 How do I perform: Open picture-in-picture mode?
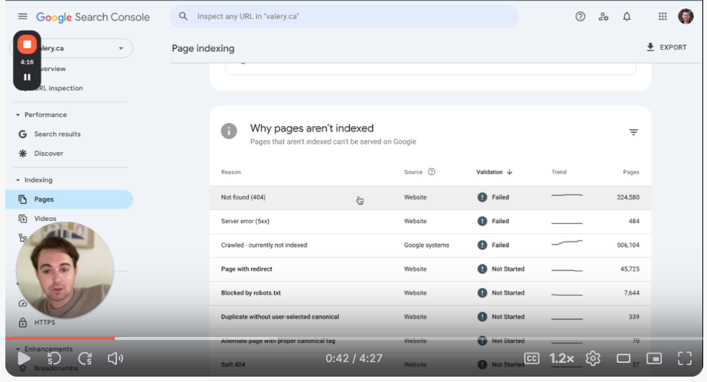coord(653,358)
